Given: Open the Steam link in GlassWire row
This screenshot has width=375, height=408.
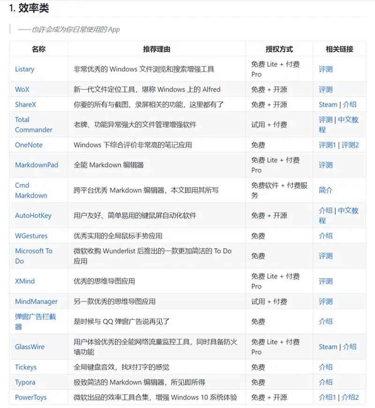Looking at the screenshot, I should point(328,347).
